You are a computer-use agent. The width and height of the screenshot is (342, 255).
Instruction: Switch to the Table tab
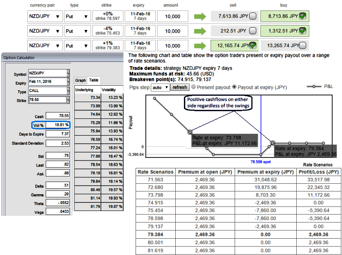click(93, 80)
